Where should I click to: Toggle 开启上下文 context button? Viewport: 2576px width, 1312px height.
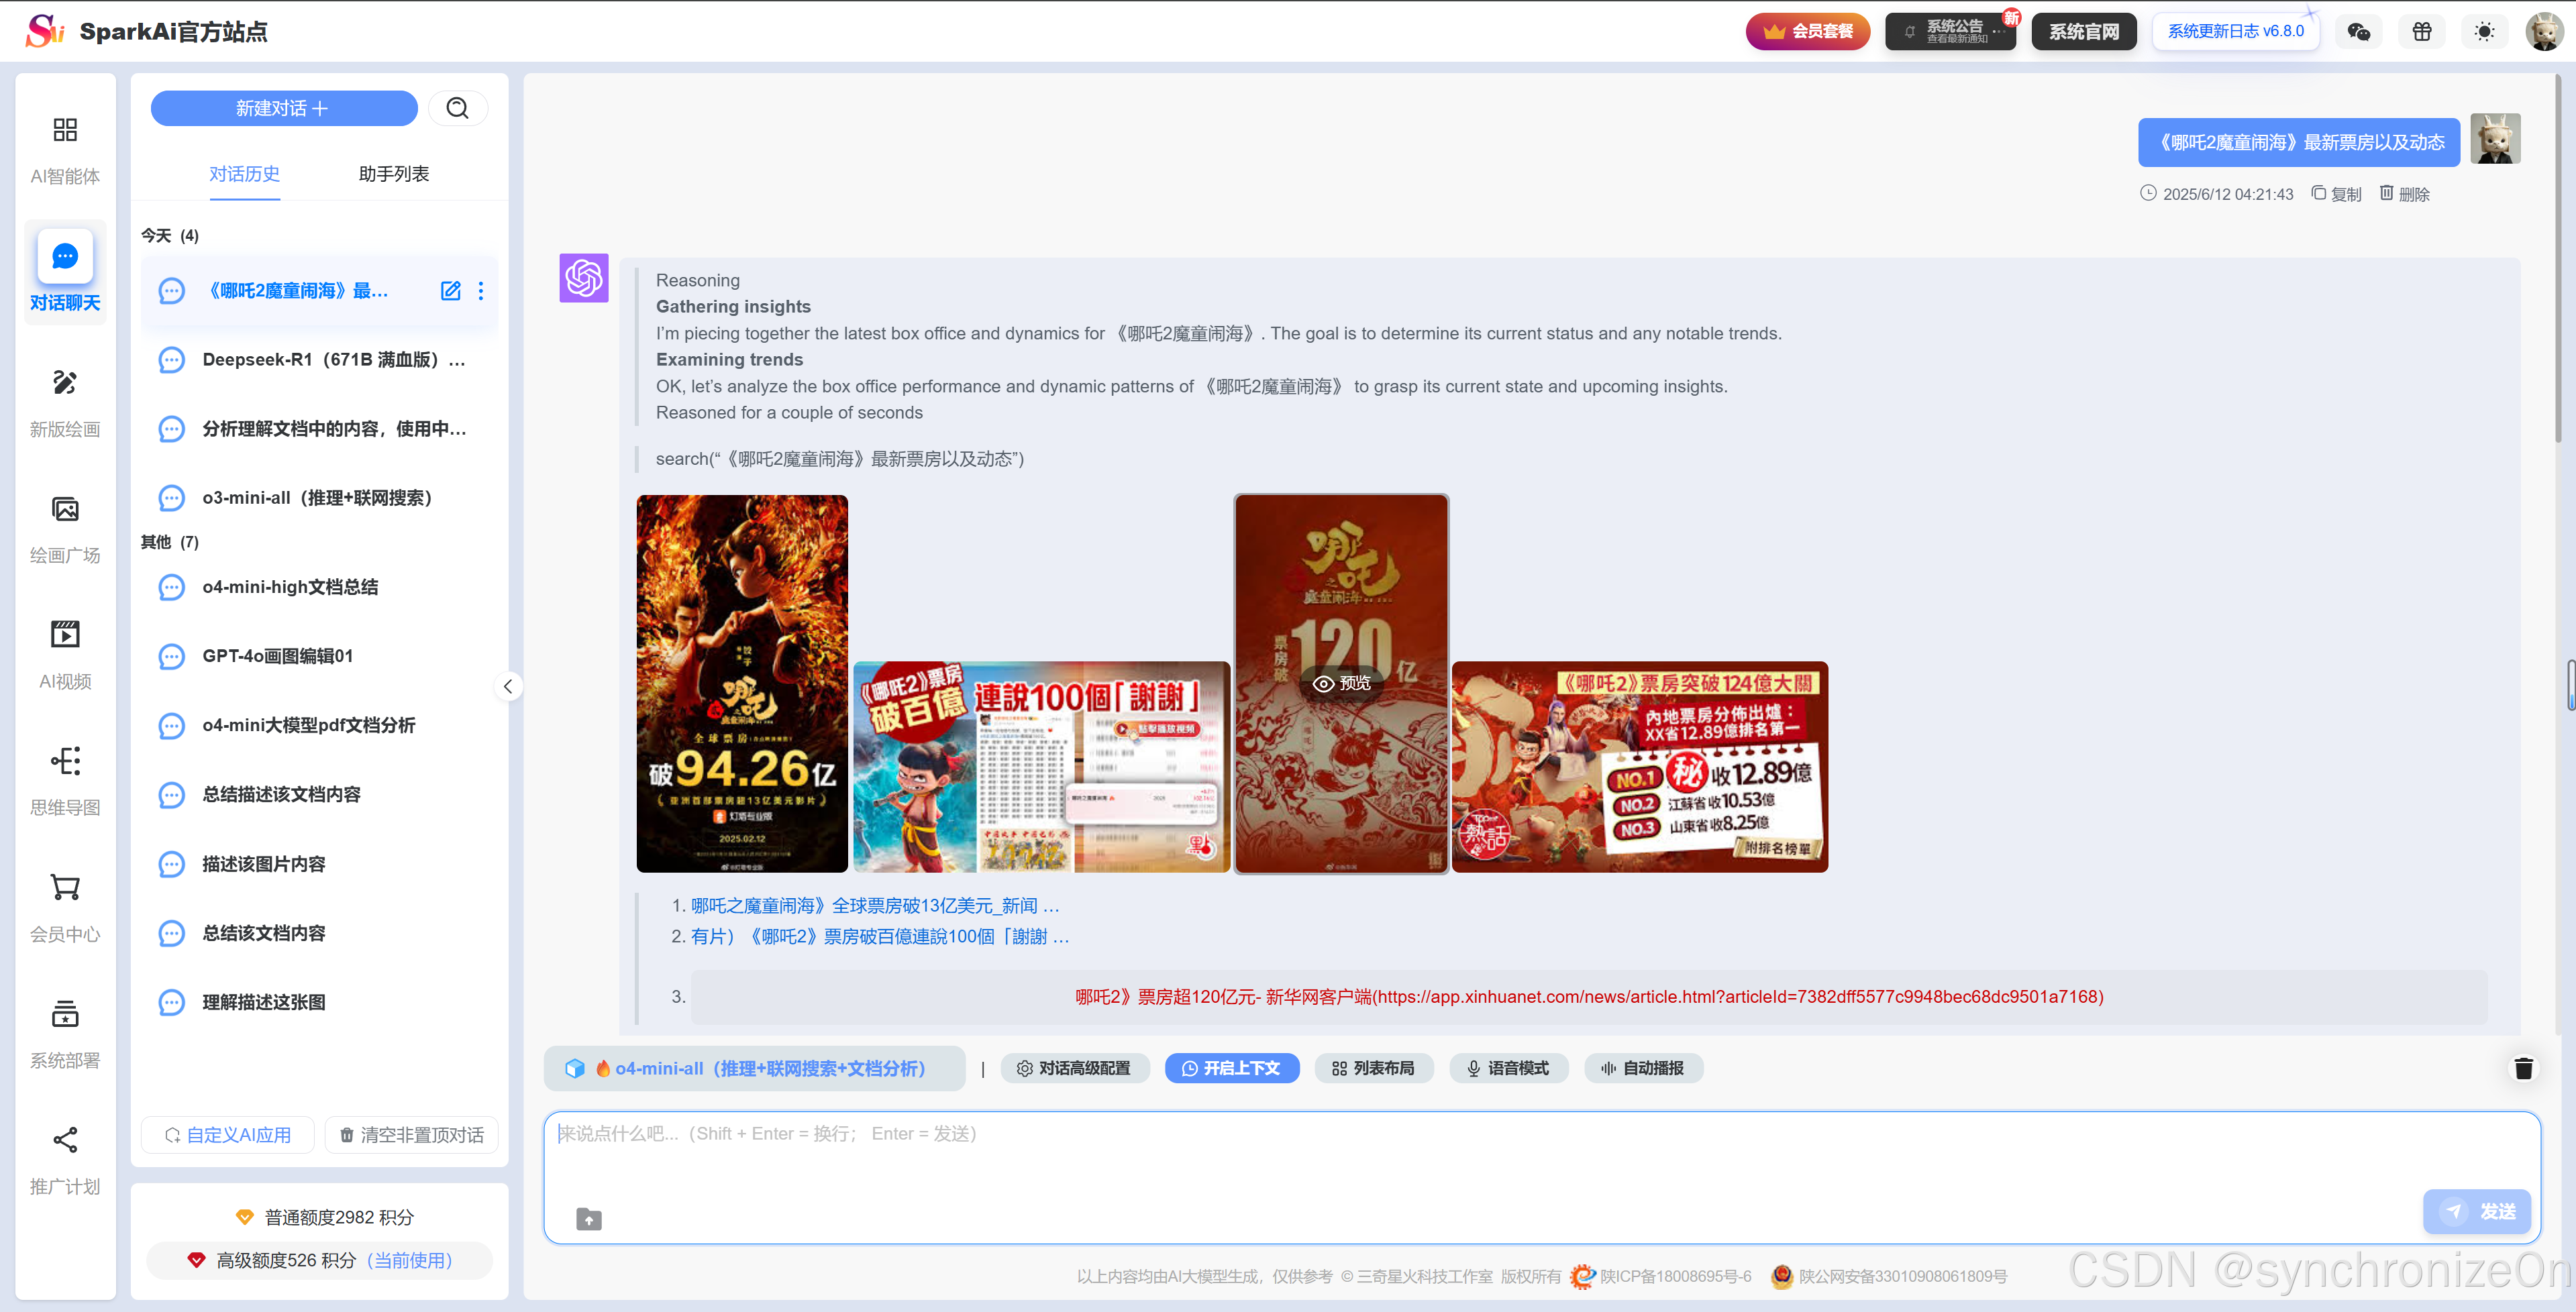(1232, 1069)
